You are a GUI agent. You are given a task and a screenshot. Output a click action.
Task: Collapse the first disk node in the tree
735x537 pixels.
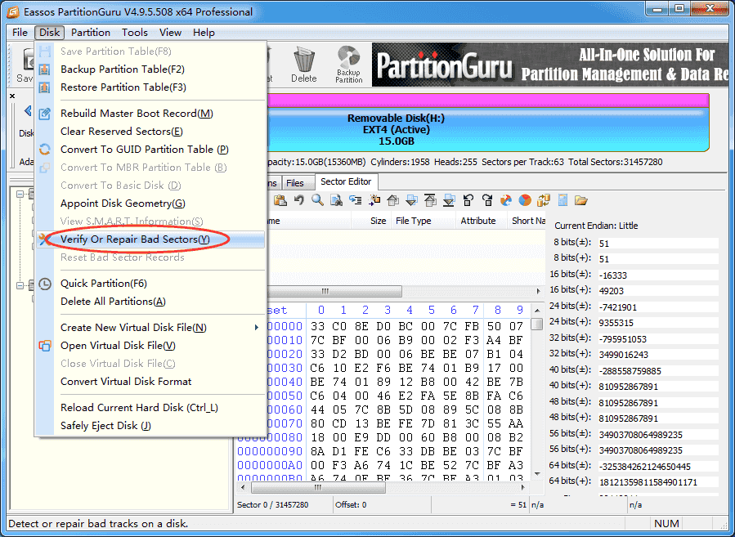(20, 194)
